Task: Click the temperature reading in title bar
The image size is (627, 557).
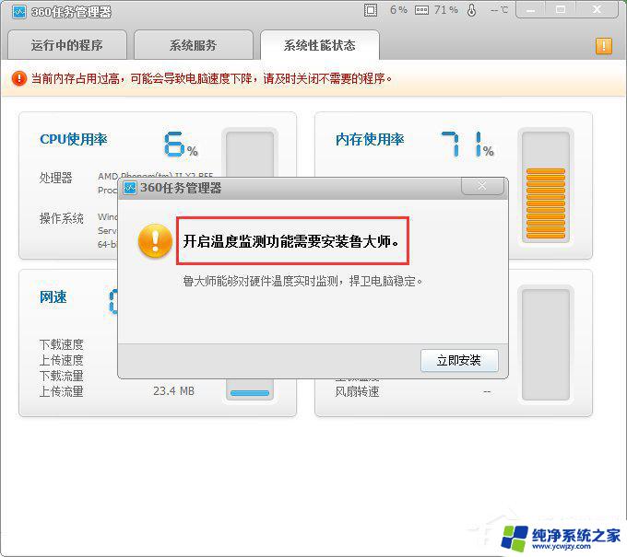Action: (500, 10)
